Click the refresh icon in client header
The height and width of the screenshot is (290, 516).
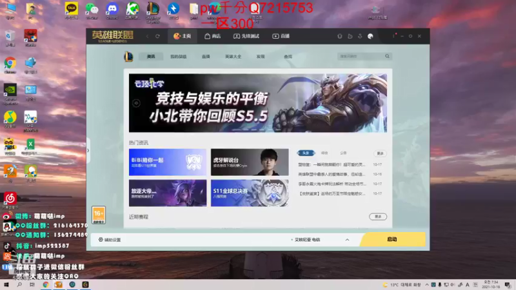coord(157,36)
